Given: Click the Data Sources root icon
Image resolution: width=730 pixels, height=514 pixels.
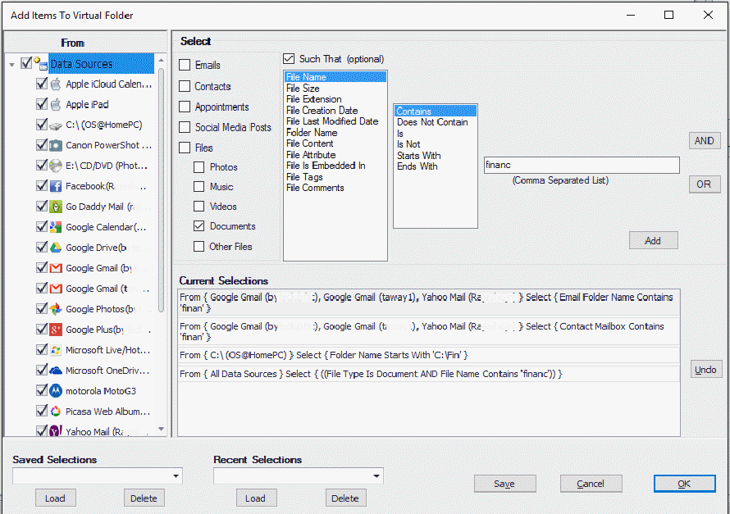Looking at the screenshot, I should [40, 64].
